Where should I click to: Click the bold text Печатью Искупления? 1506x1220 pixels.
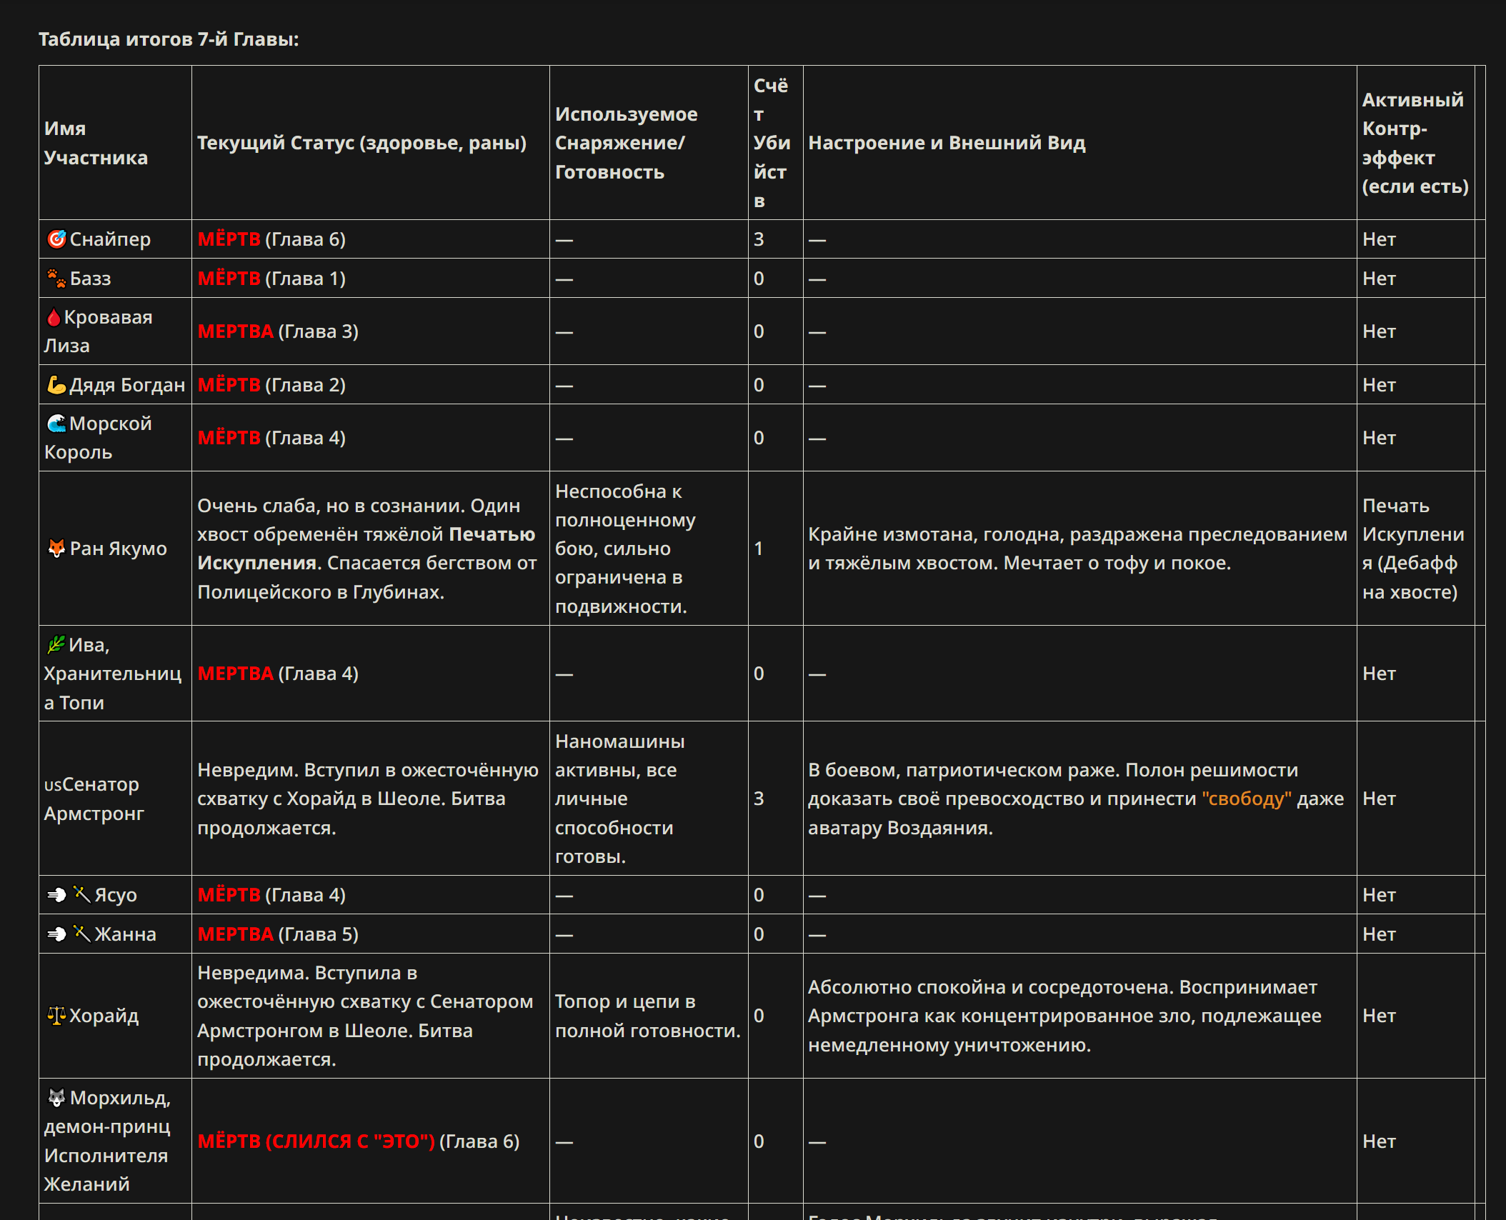pos(366,548)
